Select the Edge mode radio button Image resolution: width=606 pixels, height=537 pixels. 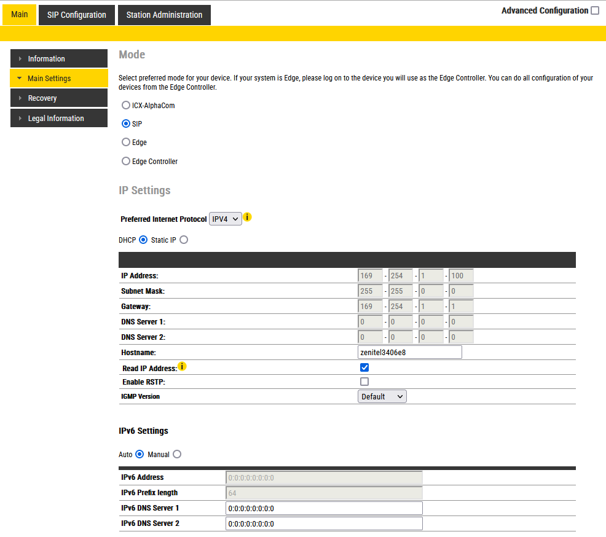pos(126,142)
